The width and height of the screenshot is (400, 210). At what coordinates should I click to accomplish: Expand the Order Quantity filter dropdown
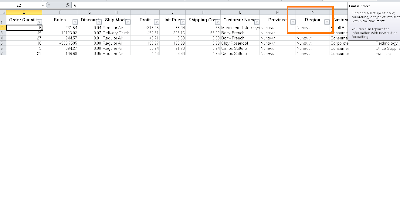tap(39, 22)
